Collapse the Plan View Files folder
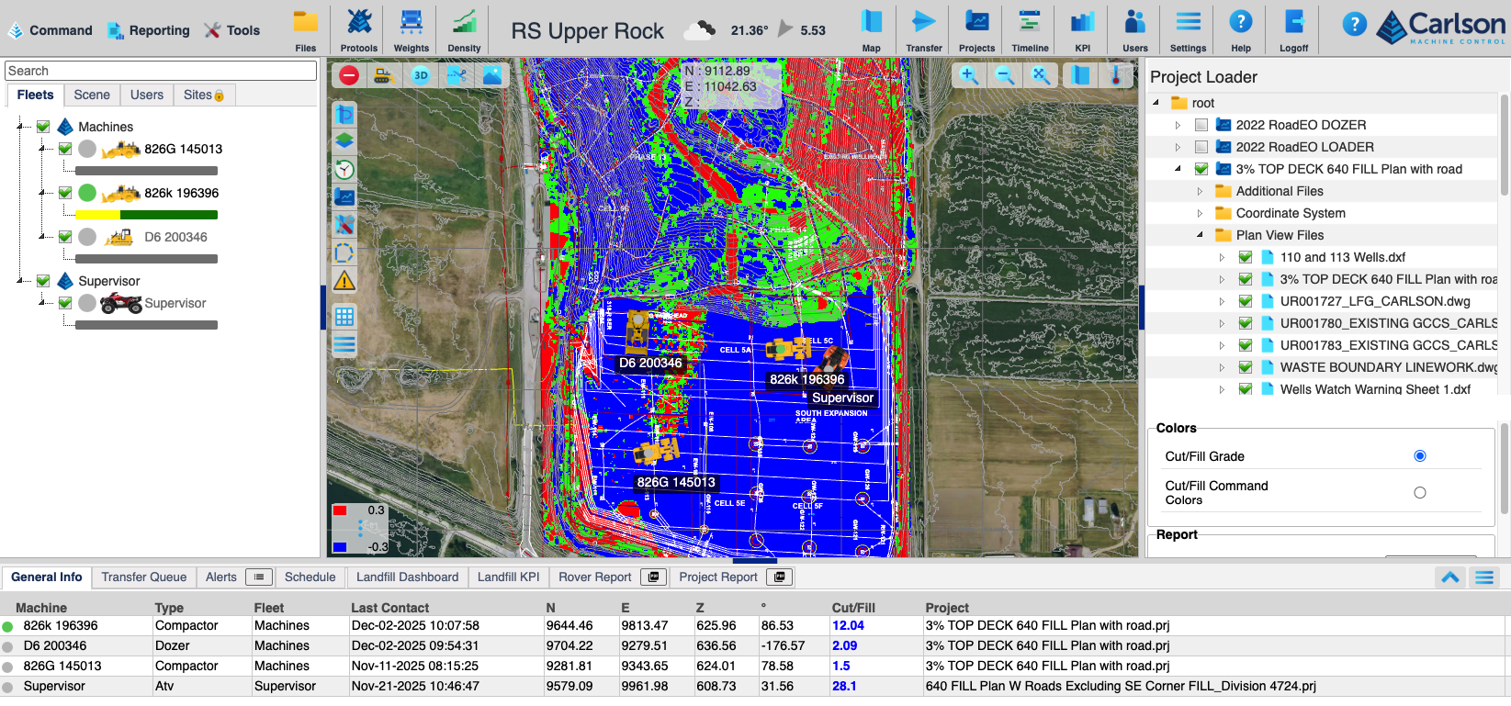Viewport: 1511px width, 706px height. click(1200, 235)
